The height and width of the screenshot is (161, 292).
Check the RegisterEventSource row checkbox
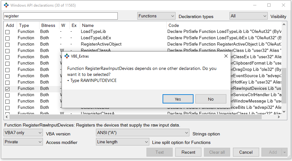[x=8, y=76]
